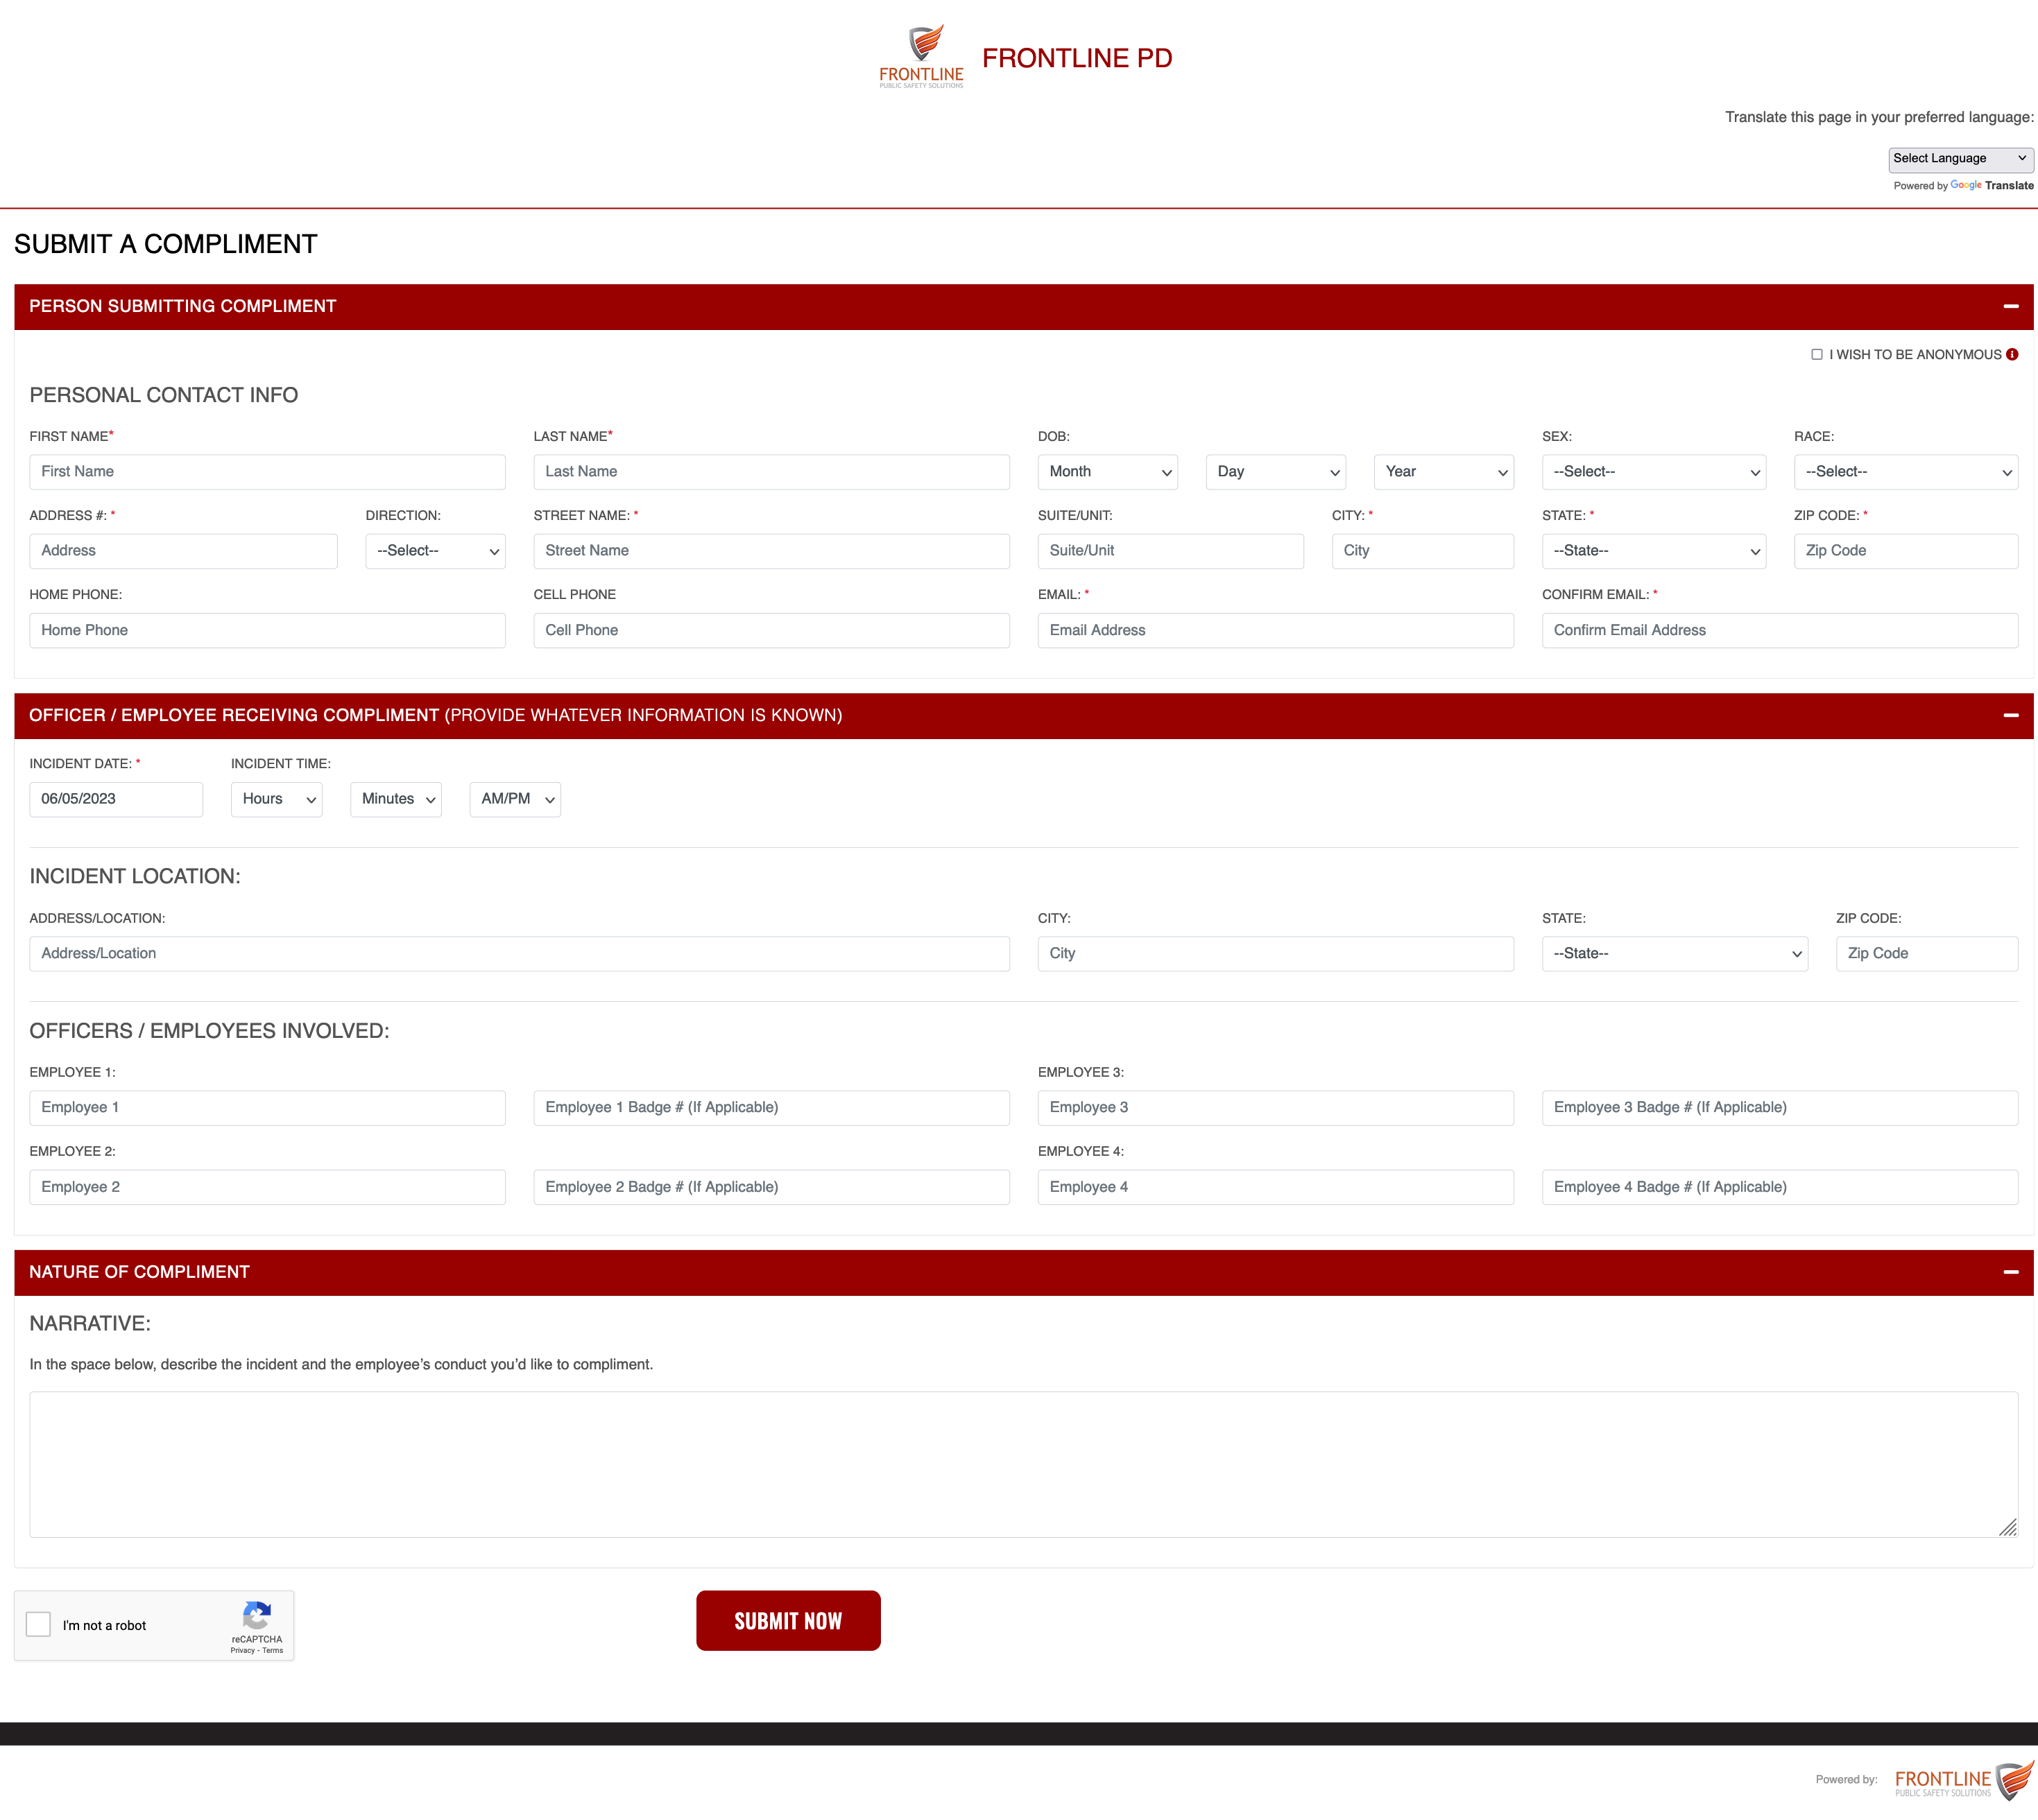Collapse Nature of Compliment section
Screen dimensions: 2038x1820
[2010, 1272]
